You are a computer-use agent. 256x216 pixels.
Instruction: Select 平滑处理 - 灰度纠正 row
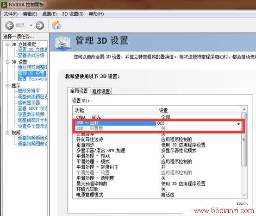tap(157, 167)
